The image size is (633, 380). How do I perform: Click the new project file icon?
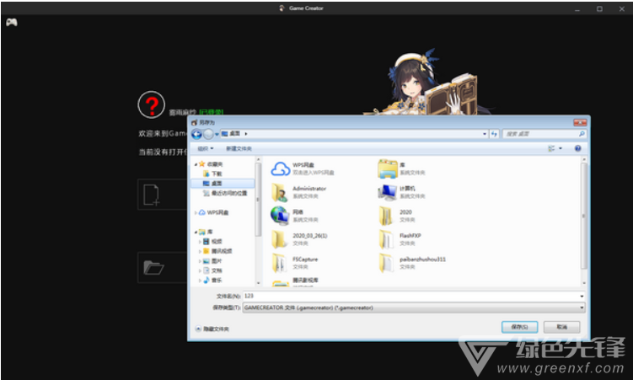[x=152, y=195]
